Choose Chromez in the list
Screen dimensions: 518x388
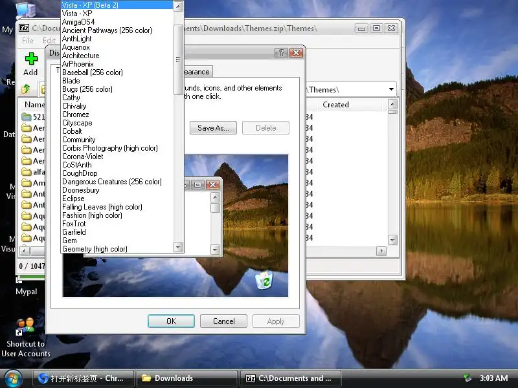(x=117, y=114)
